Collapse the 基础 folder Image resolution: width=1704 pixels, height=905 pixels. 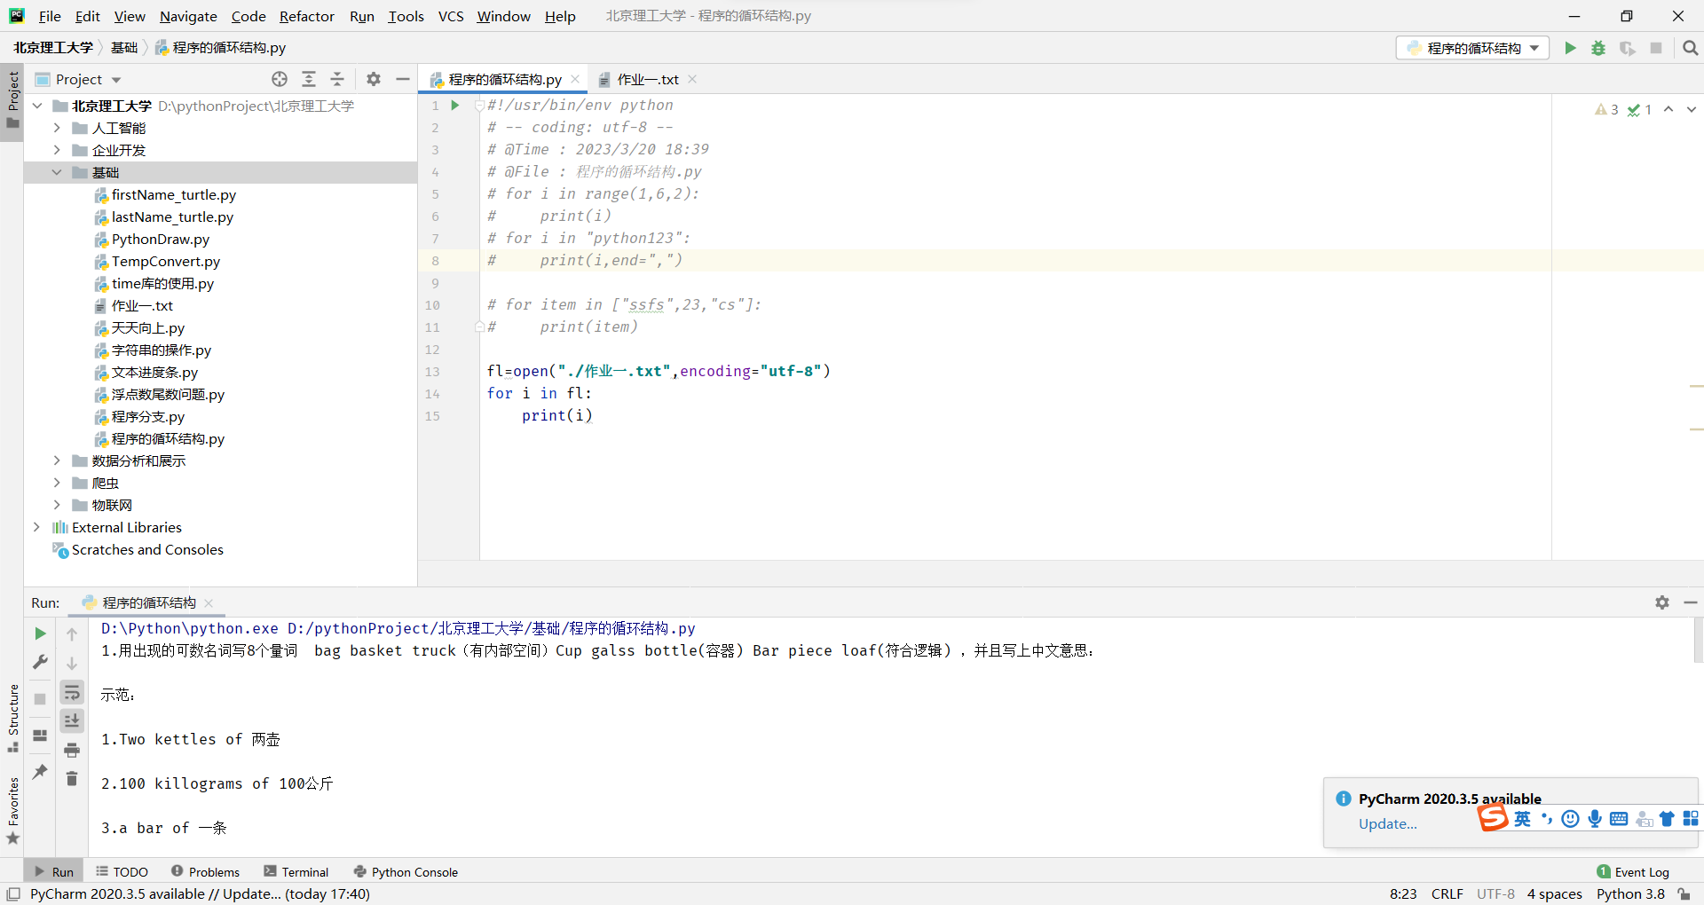57,172
